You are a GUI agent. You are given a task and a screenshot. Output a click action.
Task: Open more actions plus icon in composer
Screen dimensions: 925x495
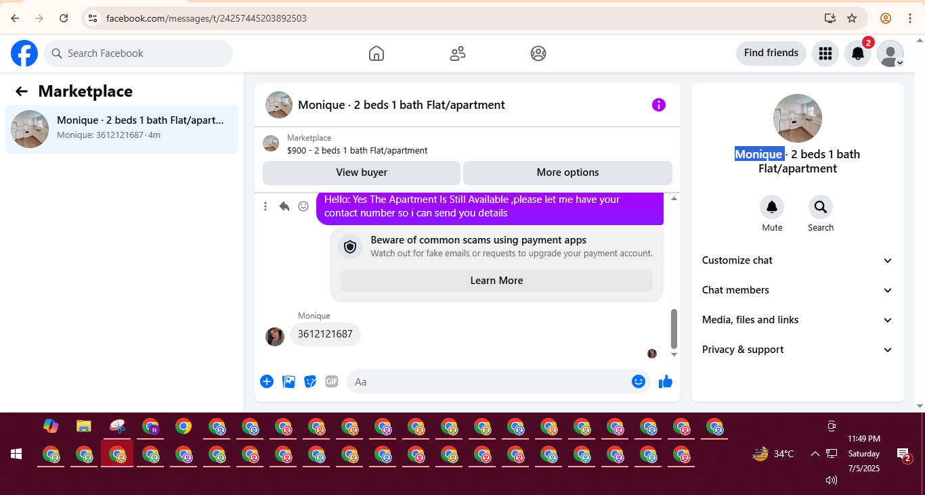[x=267, y=381]
